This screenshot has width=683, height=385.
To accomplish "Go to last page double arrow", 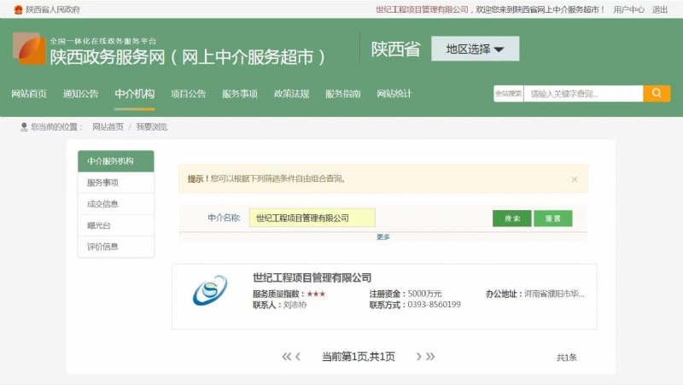I will tap(430, 357).
